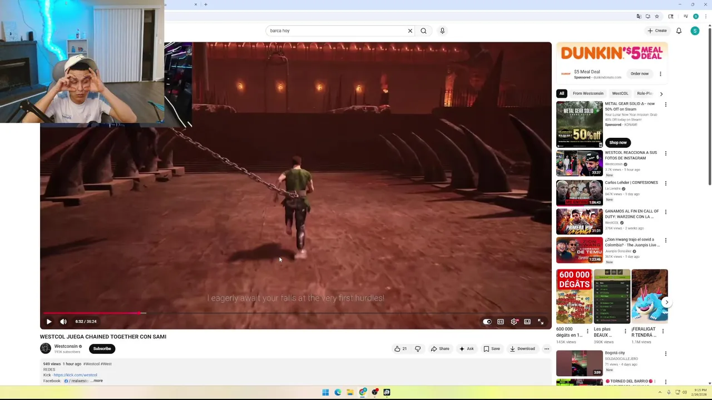Start voice search with microphone

pyautogui.click(x=442, y=31)
